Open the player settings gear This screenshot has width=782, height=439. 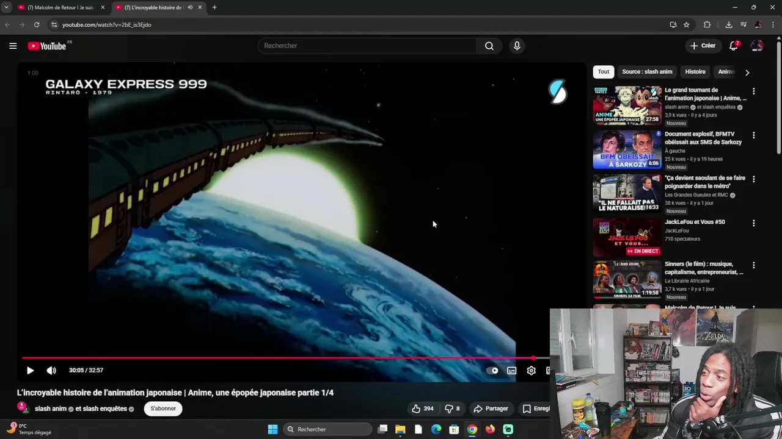[x=532, y=370]
